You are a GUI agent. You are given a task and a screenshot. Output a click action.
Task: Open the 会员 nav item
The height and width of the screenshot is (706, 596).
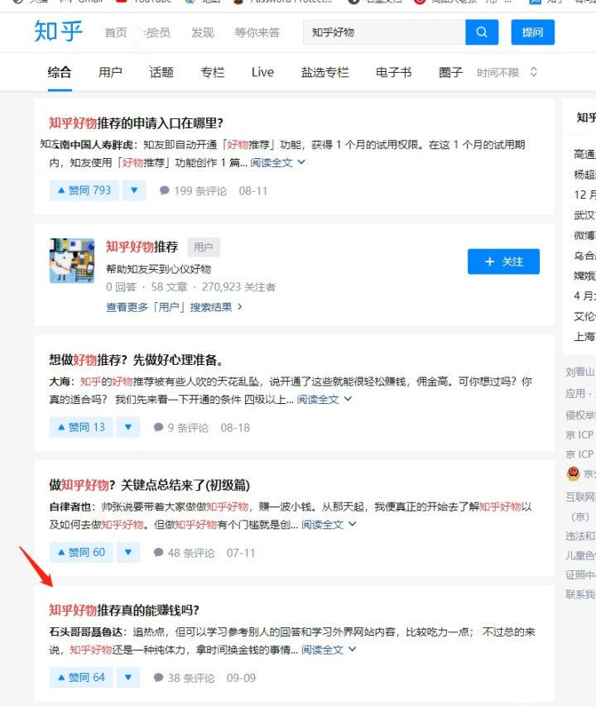(x=156, y=32)
